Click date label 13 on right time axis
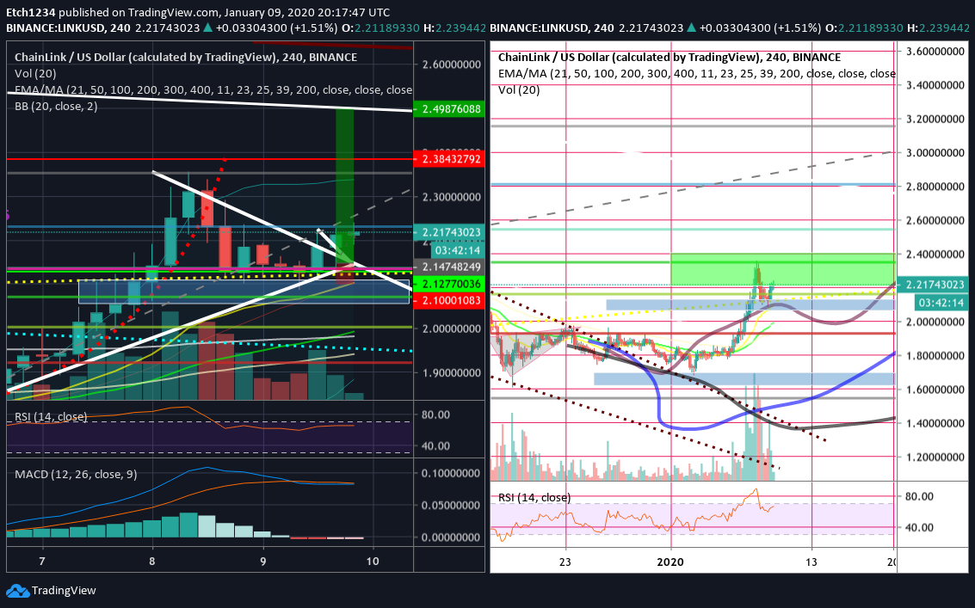This screenshot has height=608, width=975. [811, 562]
